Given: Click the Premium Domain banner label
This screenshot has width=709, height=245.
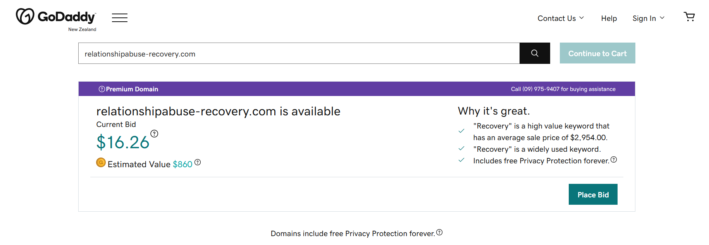Looking at the screenshot, I should tap(132, 89).
